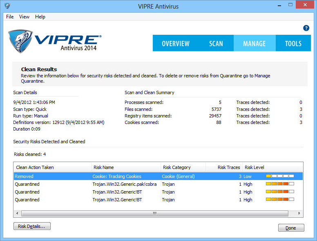
Task: Click the Duration 0:09 text
Action: (27, 129)
